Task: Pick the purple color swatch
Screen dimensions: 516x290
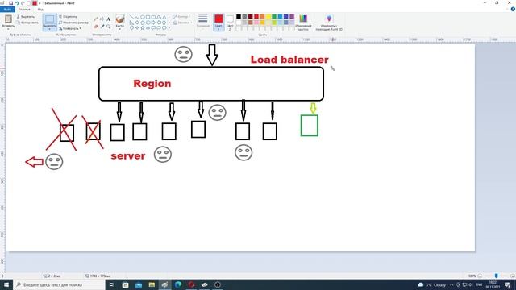Action: coord(292,16)
